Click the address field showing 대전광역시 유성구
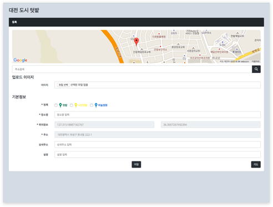Image resolution: width=273 pixels, height=207 pixels. coord(158,135)
